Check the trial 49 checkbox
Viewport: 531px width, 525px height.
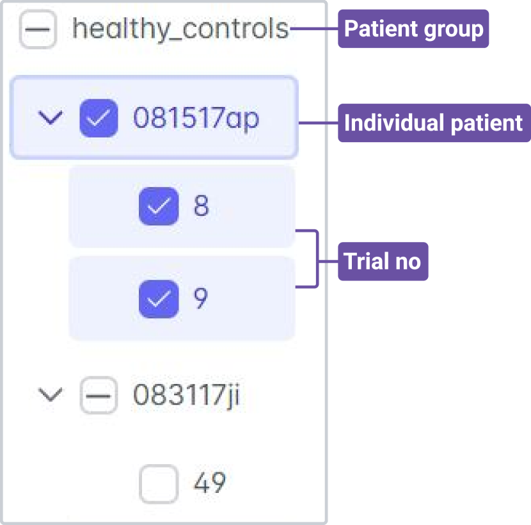(x=158, y=484)
